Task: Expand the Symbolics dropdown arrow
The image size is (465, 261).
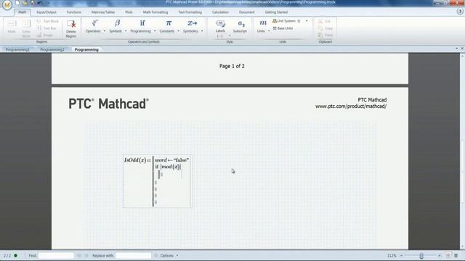Action: pyautogui.click(x=202, y=31)
